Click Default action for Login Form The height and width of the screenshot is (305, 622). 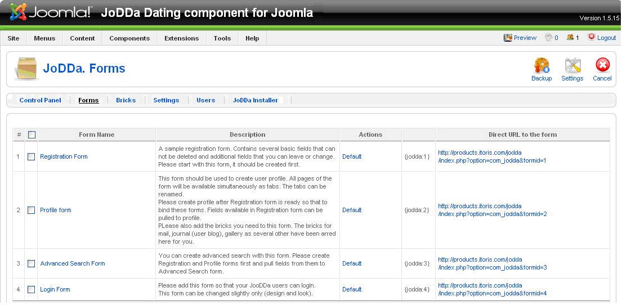(x=352, y=290)
